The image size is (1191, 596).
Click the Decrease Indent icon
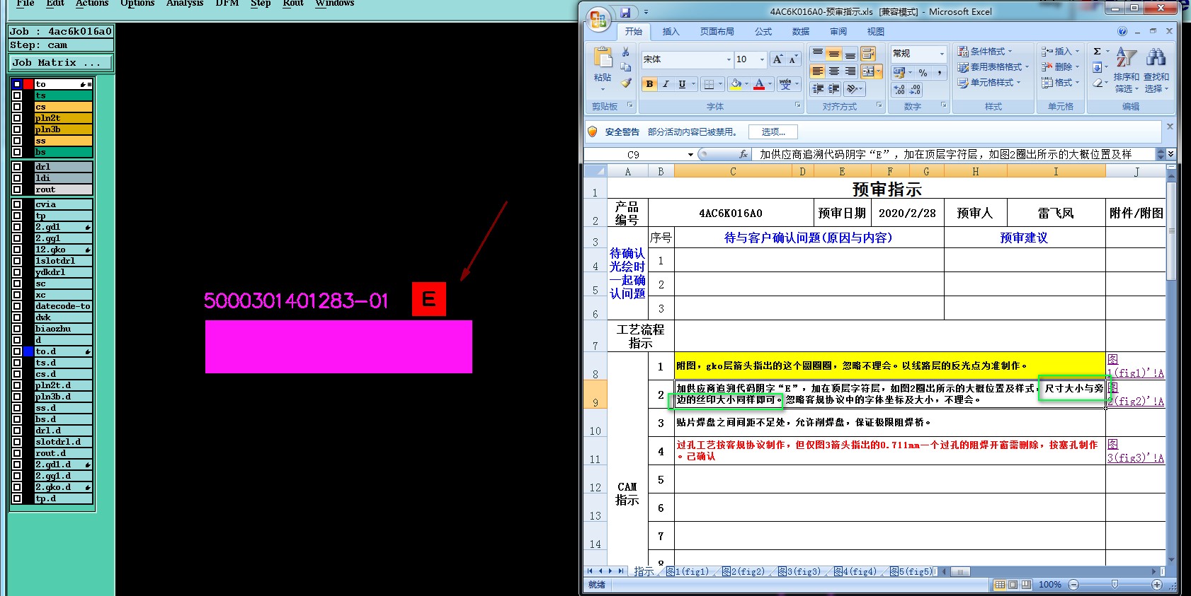click(x=818, y=89)
